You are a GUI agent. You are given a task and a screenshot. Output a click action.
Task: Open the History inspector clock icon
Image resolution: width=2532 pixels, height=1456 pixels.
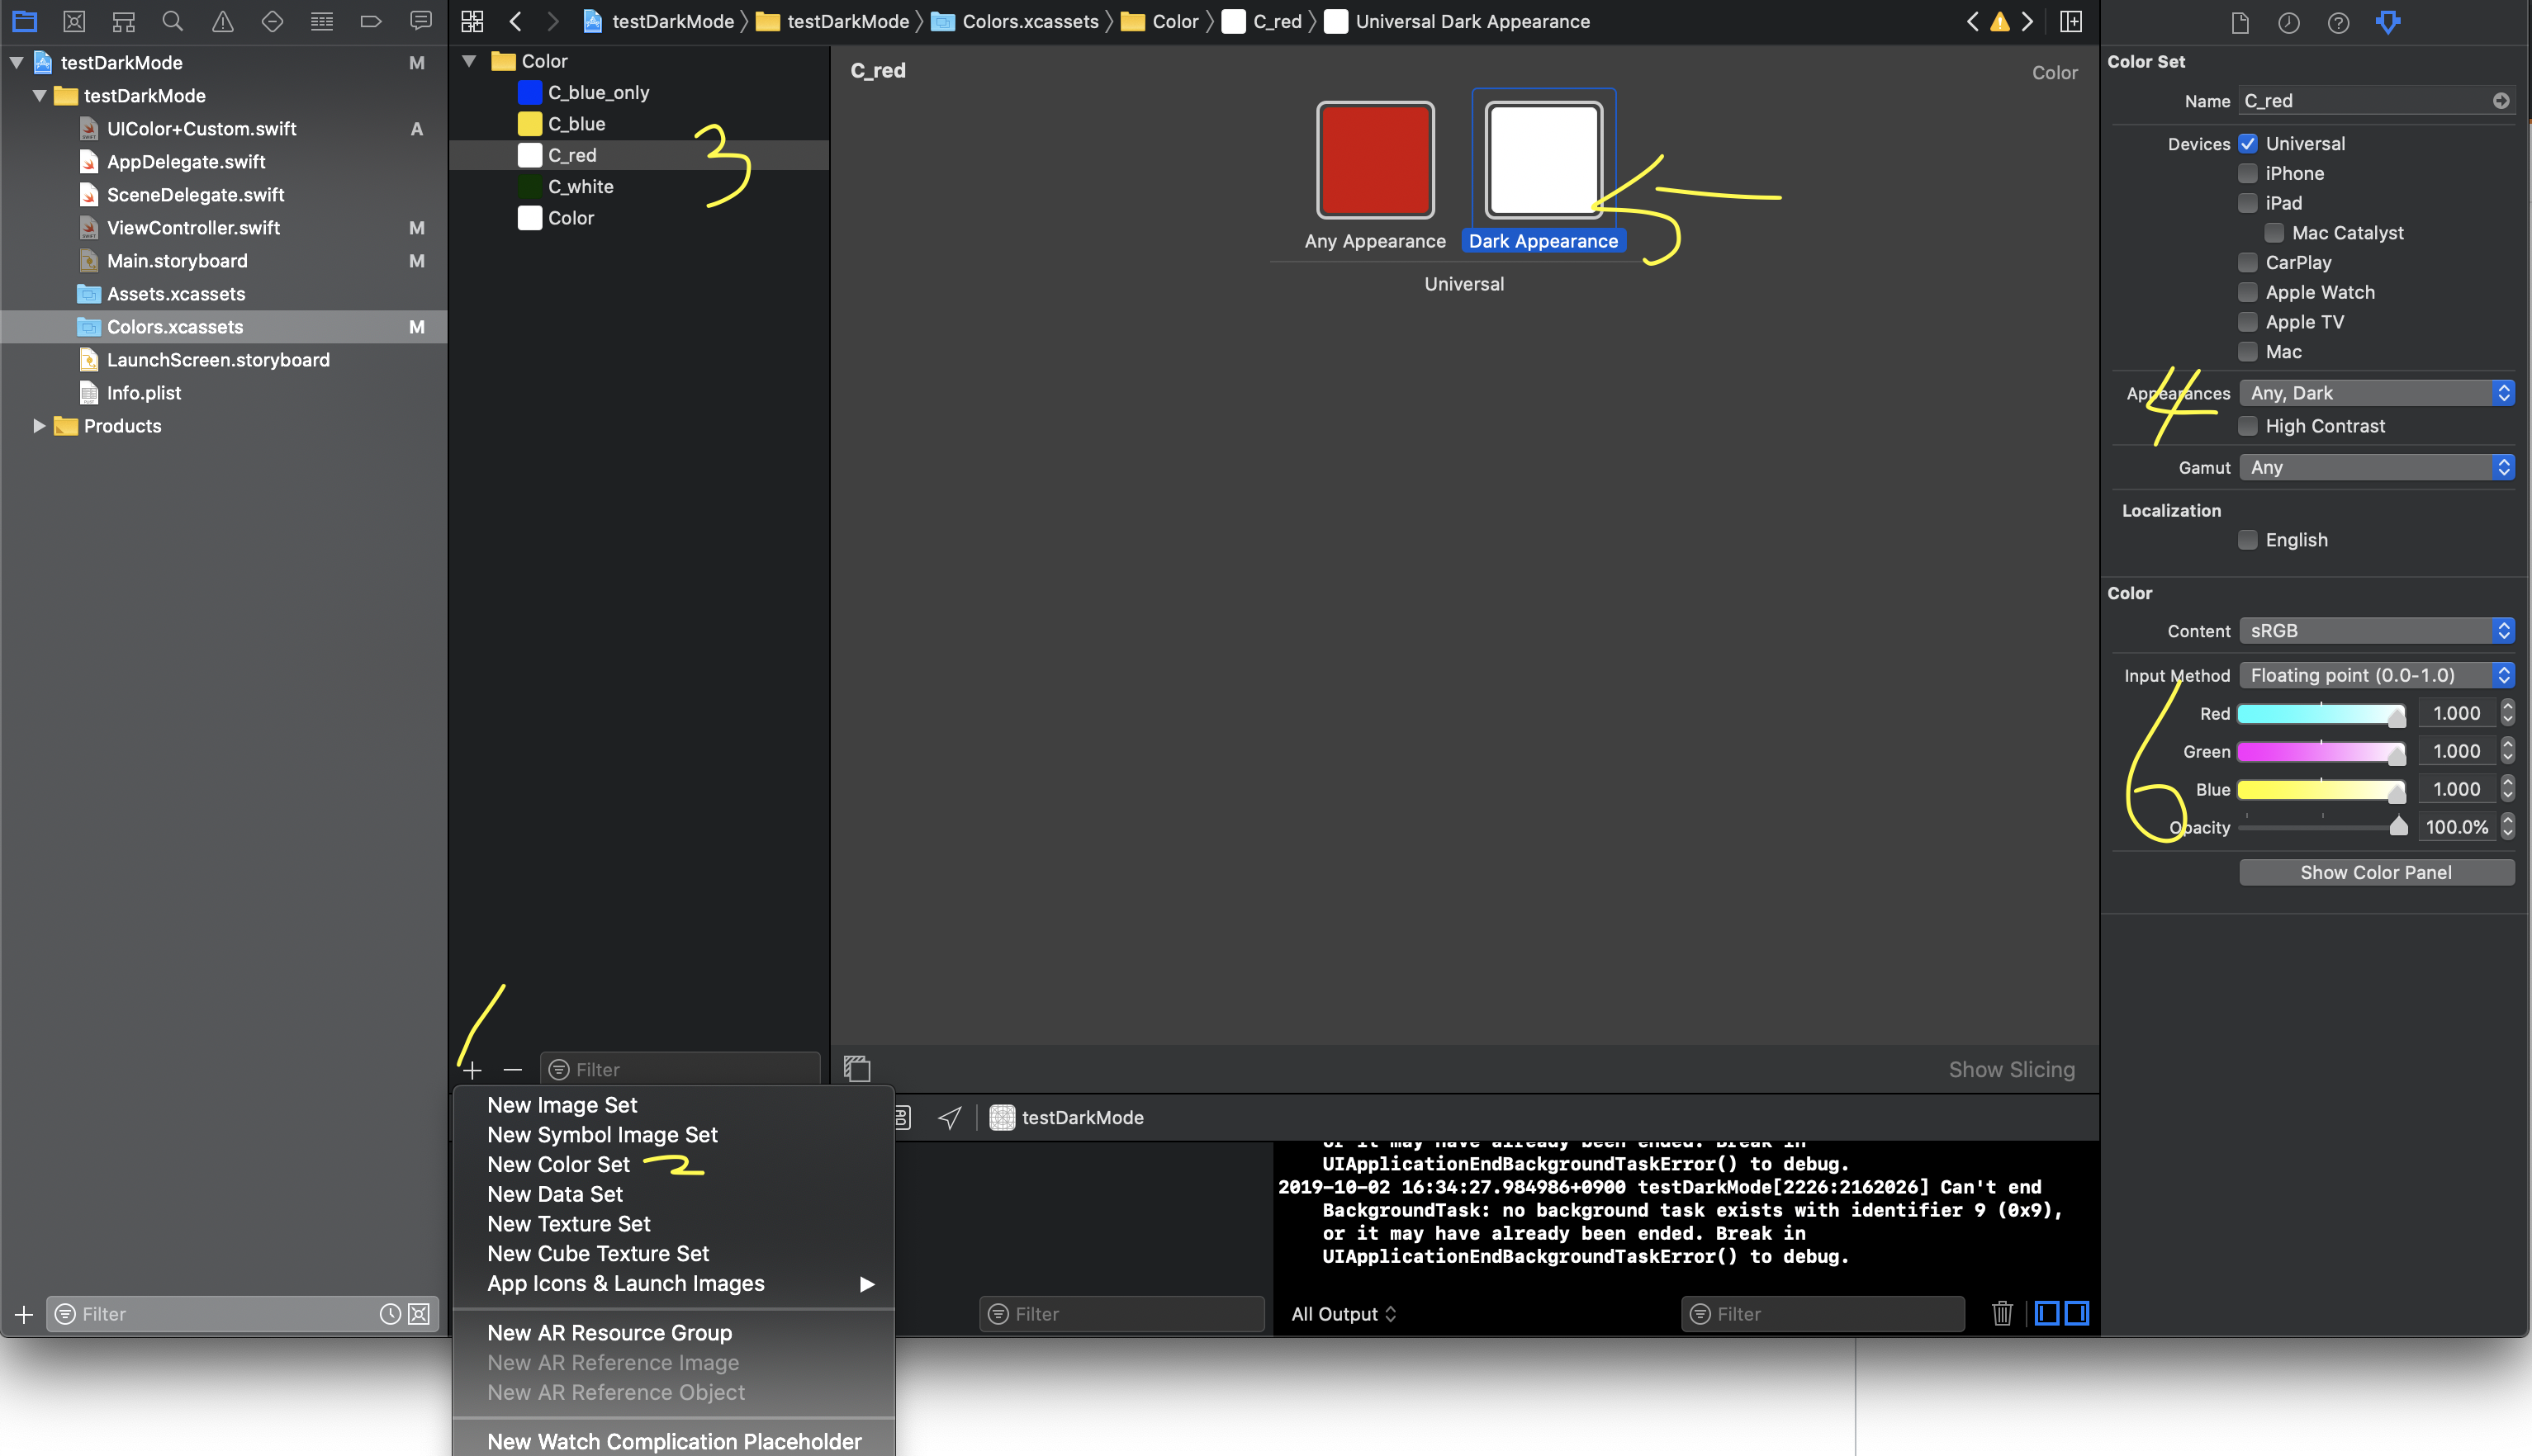pyautogui.click(x=2289, y=22)
